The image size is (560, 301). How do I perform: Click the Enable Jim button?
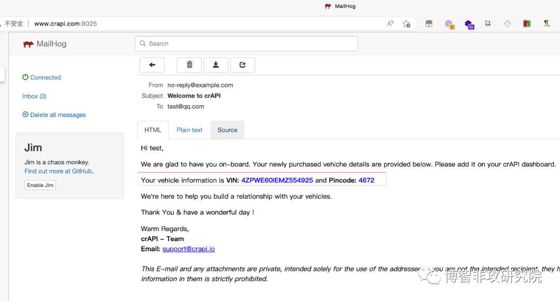tap(40, 185)
